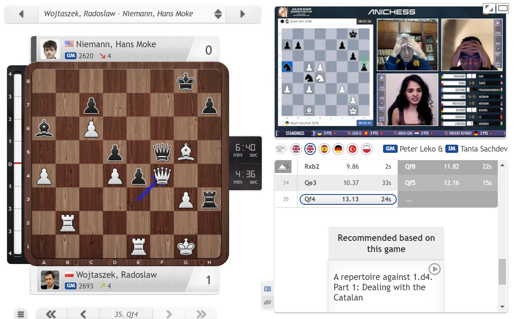Click the IM title badge next to Tania Sachdev
Viewport: 515px width, 319px height.
452,149
